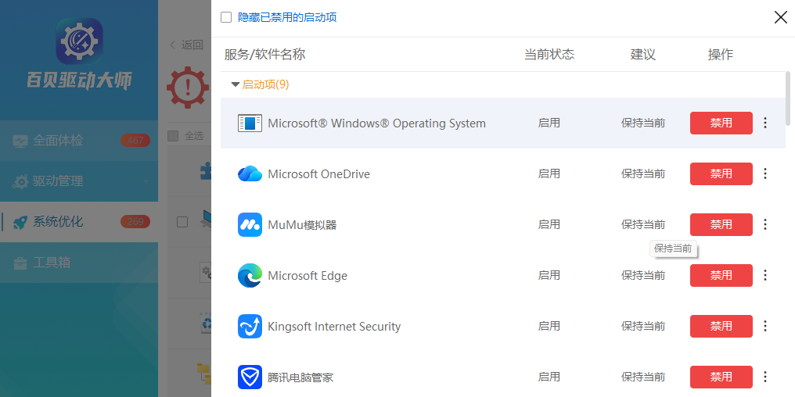Click 禁用 for 腾讯电脑管家
The image size is (795, 397).
tap(721, 377)
